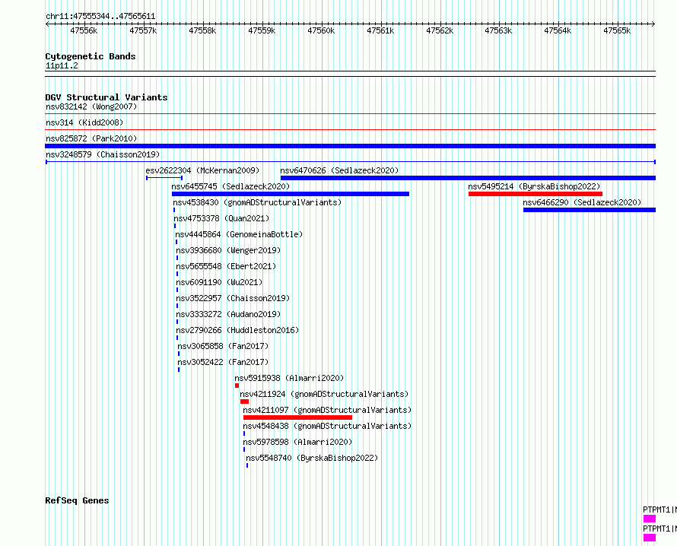Screen dimensions: 677x546
Task: Open nsv4445864 (GenomeinaBottle) label
Action: (x=239, y=234)
